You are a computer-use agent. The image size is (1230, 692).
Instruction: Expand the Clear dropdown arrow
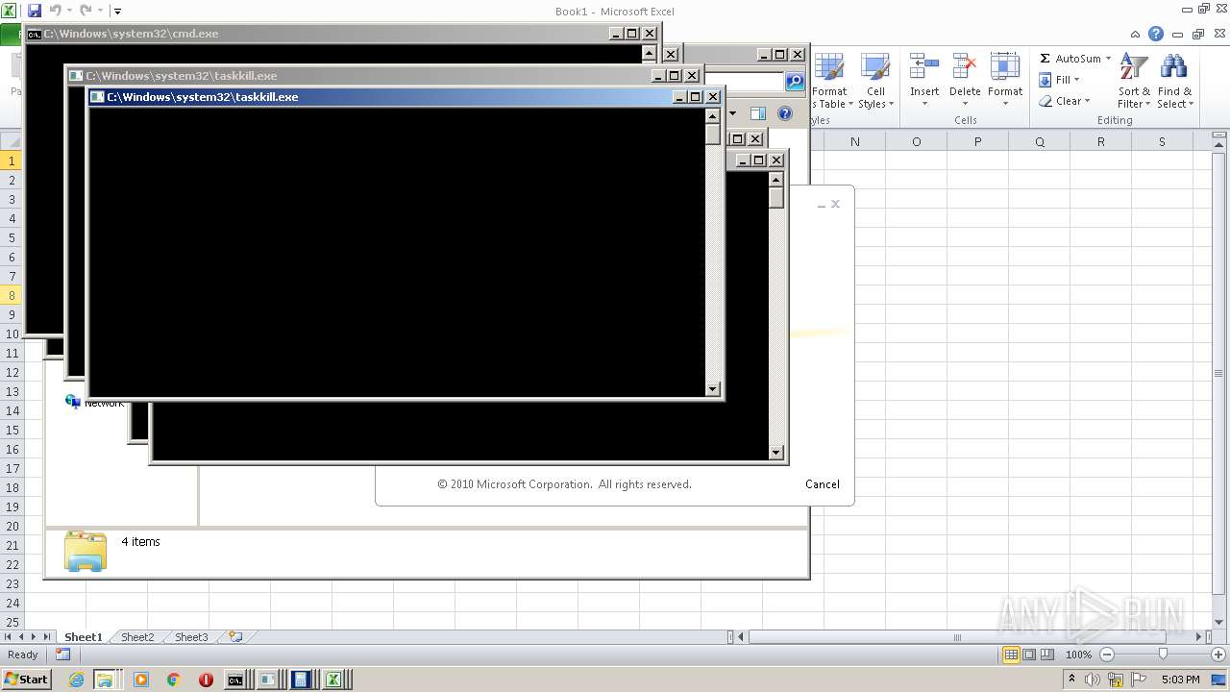tap(1087, 101)
